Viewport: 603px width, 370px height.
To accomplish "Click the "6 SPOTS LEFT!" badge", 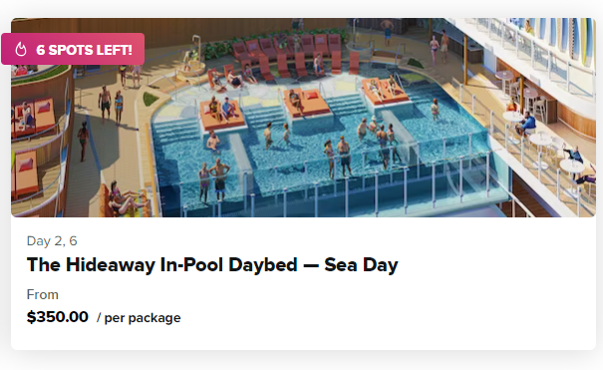I will [73, 49].
